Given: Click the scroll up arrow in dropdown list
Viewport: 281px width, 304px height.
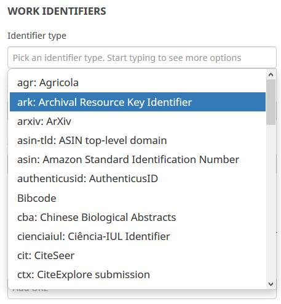Looking at the screenshot, I should tap(271, 74).
